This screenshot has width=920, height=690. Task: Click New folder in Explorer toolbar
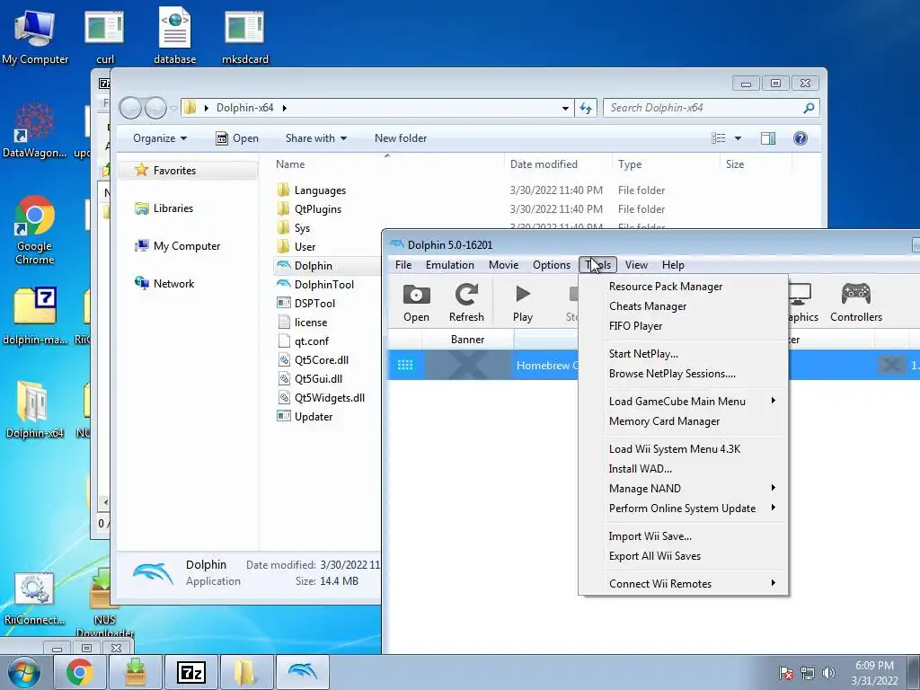point(401,138)
